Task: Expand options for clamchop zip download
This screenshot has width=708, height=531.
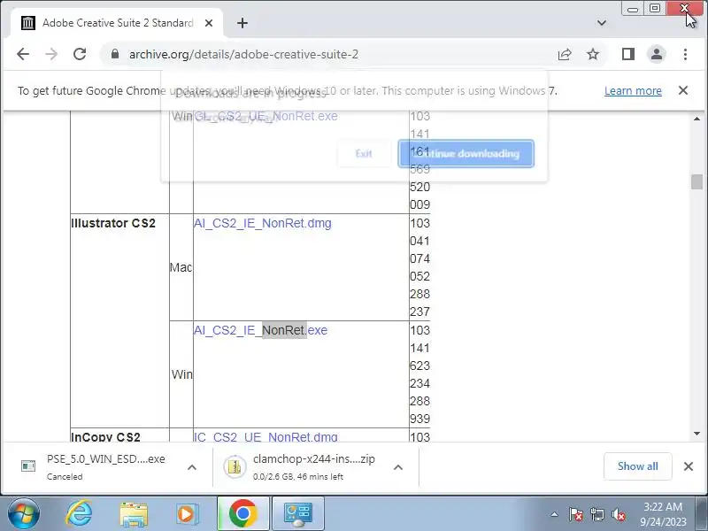Action: coord(397,467)
